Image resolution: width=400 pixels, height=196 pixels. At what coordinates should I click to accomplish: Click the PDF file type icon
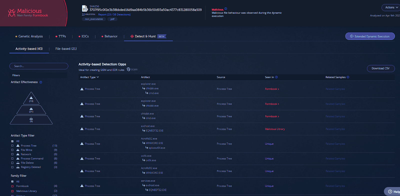[85, 8]
